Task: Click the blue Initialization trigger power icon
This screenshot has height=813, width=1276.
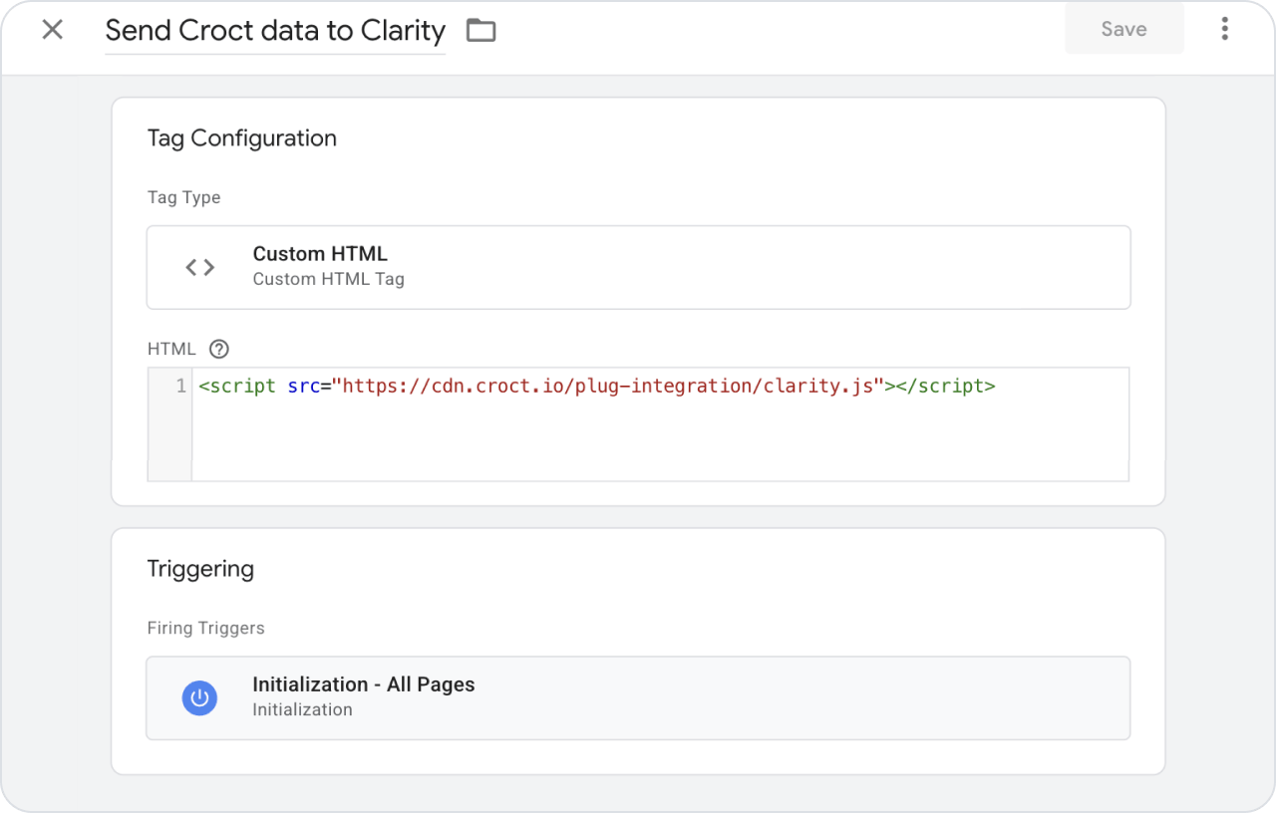Action: click(x=199, y=697)
